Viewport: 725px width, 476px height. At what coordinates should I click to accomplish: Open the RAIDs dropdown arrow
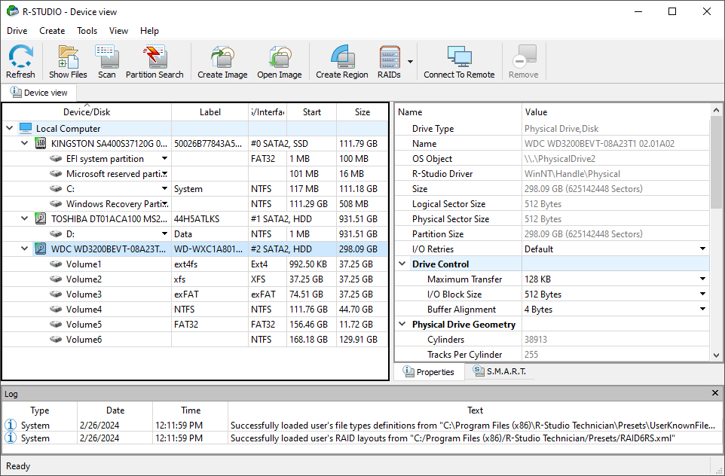click(410, 62)
